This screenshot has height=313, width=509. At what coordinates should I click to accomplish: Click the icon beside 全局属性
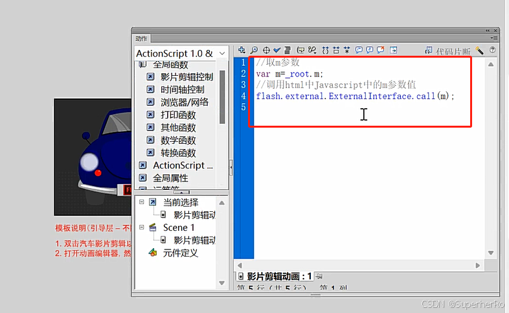(x=142, y=178)
